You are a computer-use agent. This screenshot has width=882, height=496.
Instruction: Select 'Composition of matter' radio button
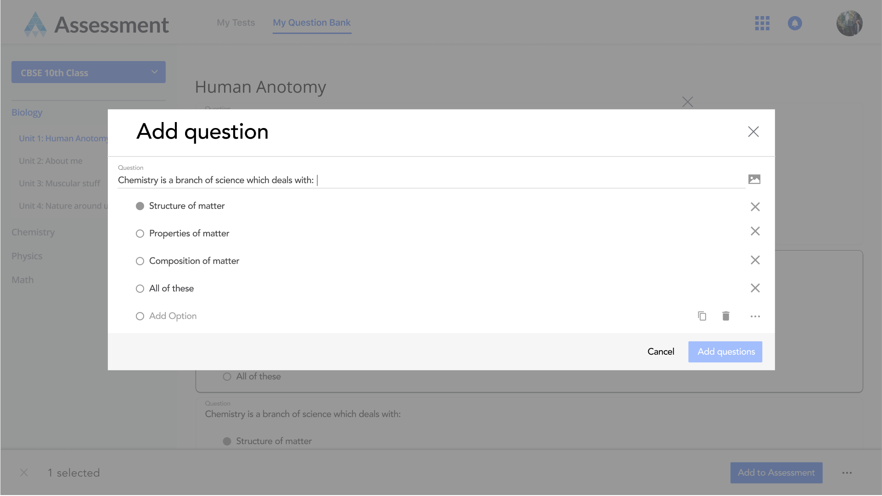[140, 261]
